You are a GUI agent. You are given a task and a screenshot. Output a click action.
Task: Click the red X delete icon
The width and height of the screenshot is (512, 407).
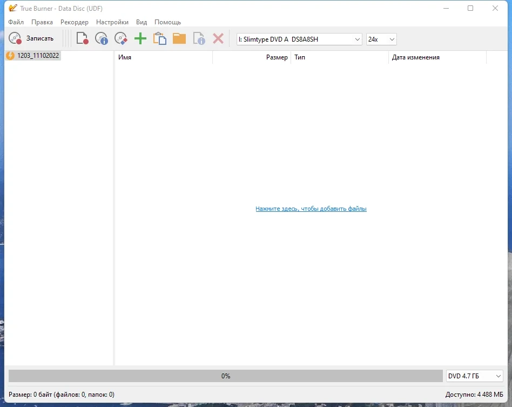tap(218, 38)
